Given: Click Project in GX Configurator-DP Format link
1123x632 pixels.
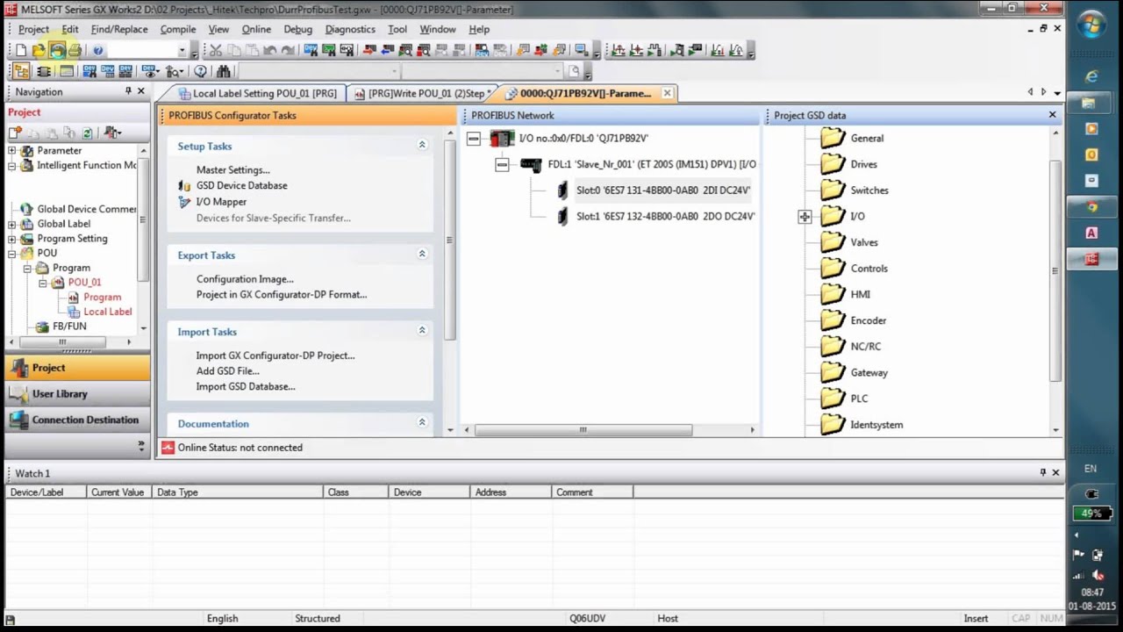Looking at the screenshot, I should click(x=282, y=295).
